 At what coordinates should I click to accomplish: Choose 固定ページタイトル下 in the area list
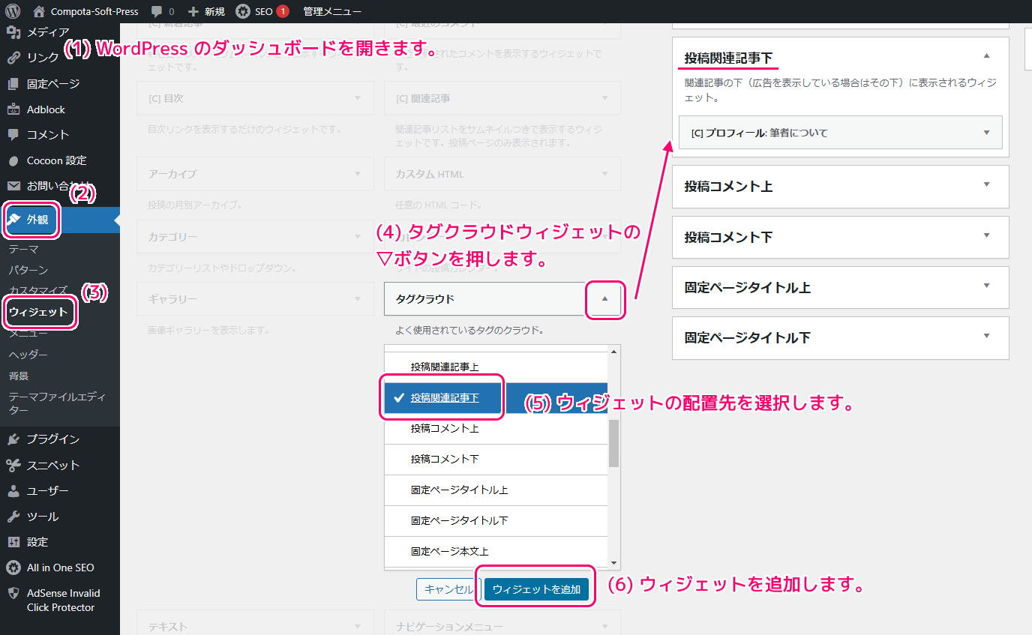[x=496, y=520]
